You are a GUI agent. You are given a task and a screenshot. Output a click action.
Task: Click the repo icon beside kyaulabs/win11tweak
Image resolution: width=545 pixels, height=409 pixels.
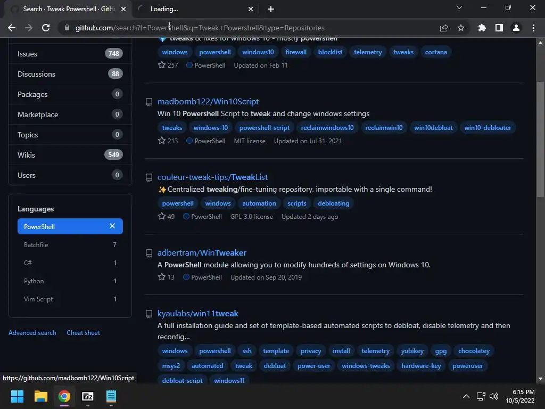pos(149,314)
